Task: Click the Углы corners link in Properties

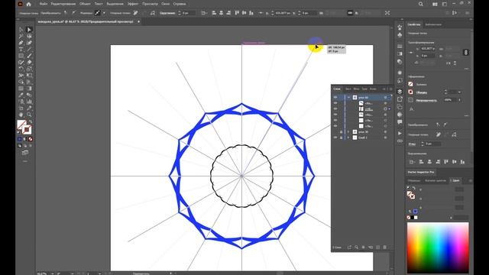Action: (412, 144)
